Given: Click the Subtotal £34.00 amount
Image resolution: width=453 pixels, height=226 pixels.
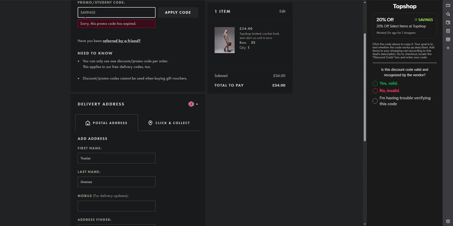Looking at the screenshot, I should [x=279, y=76].
